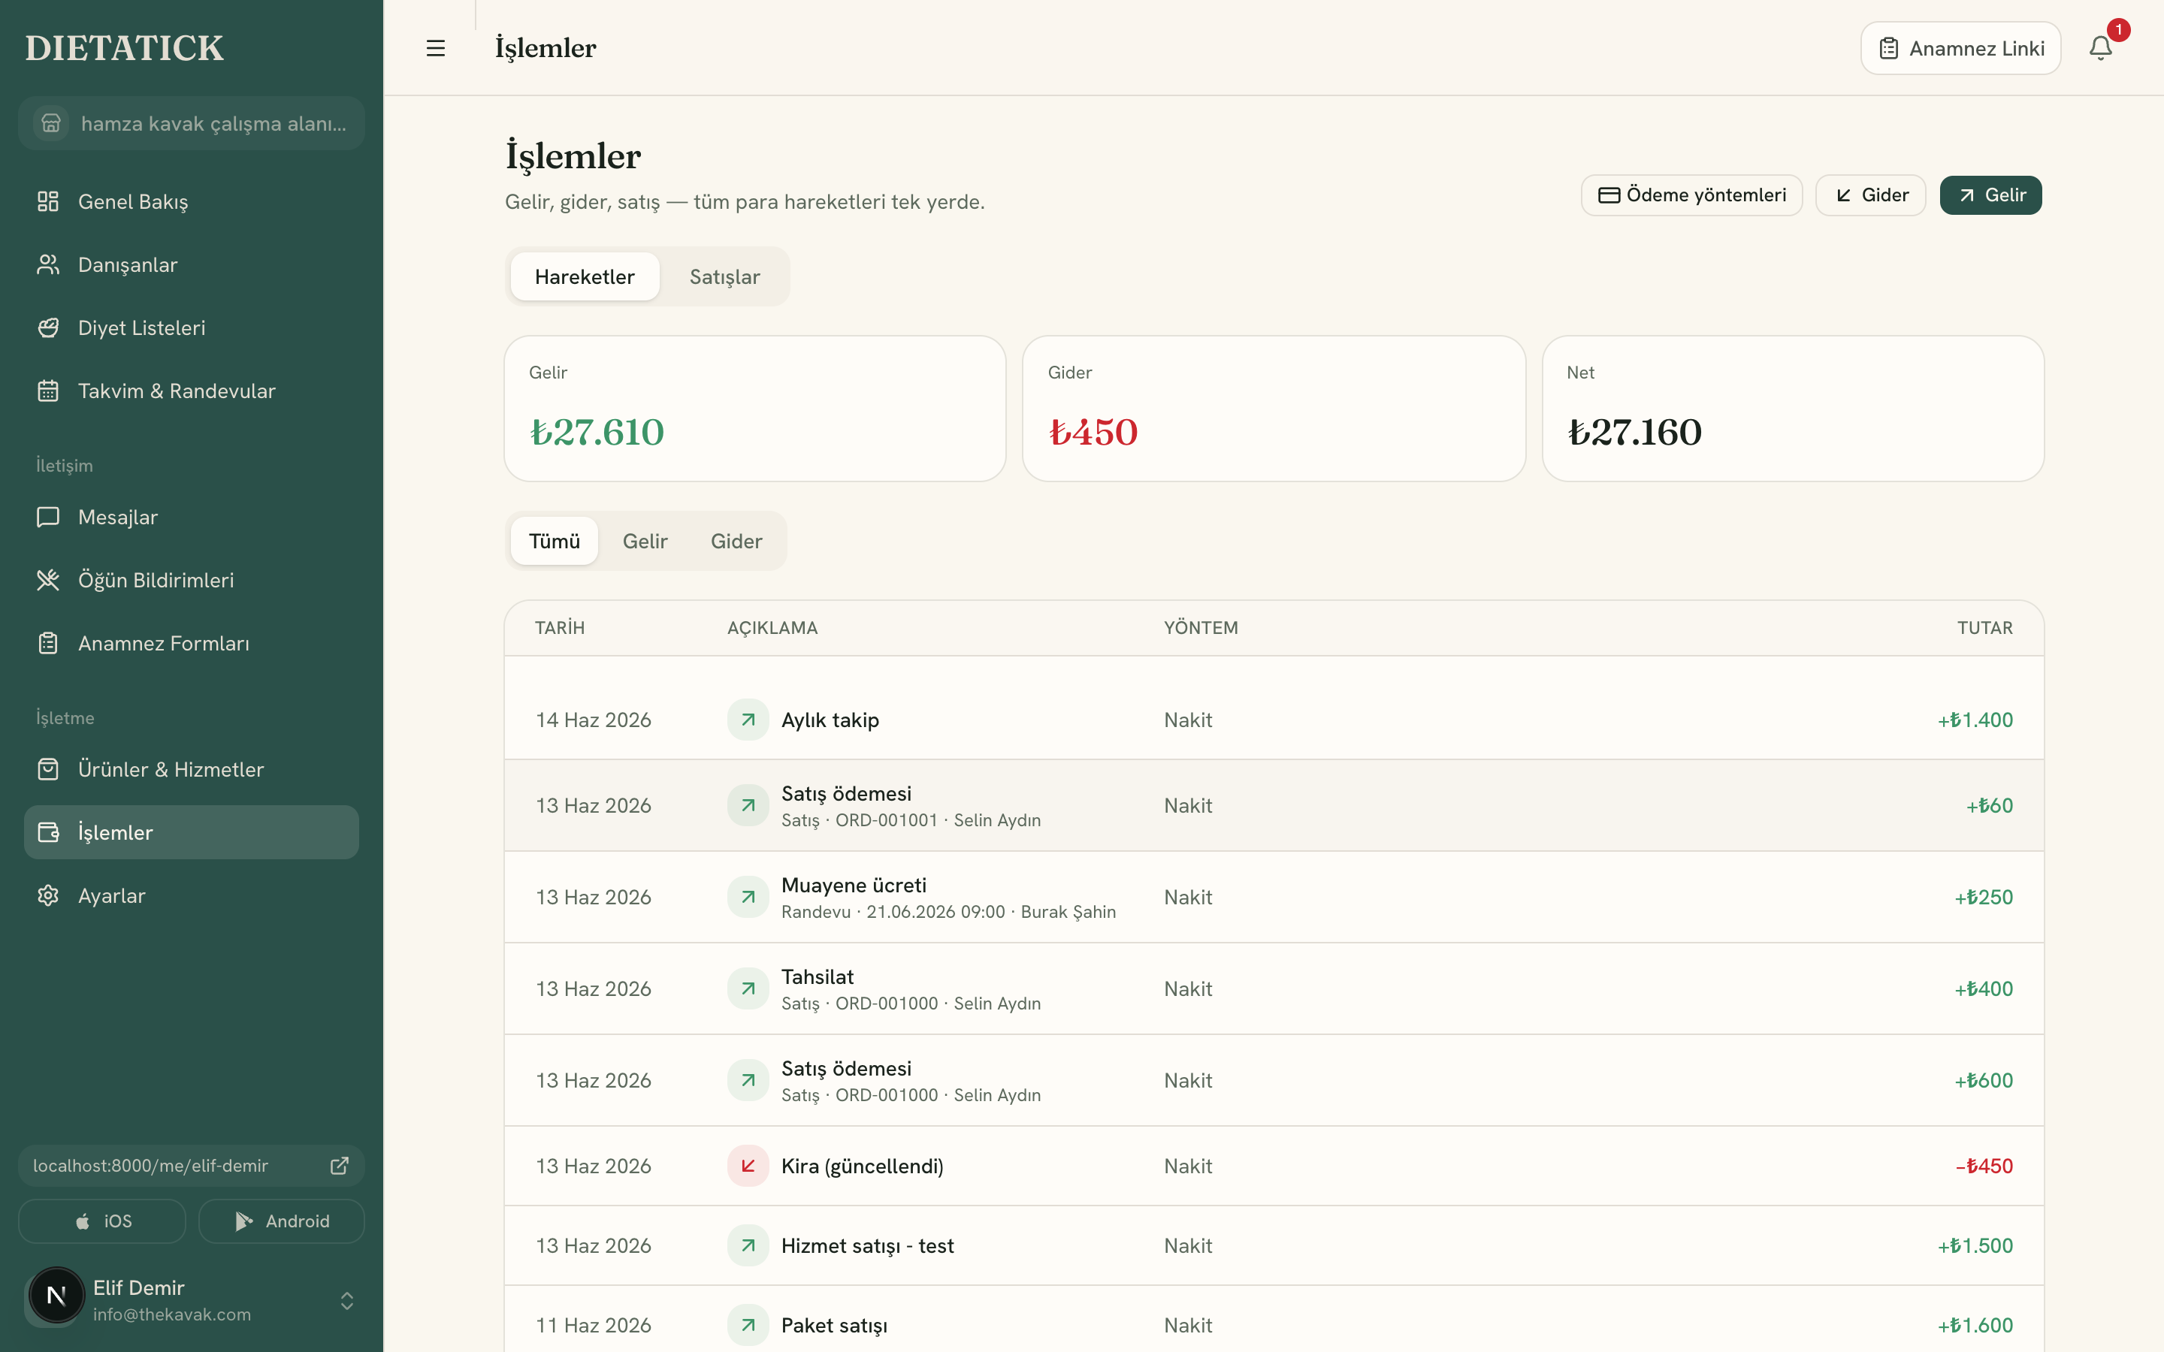Click the income arrow icon for Aylık takip
Image resolution: width=2164 pixels, height=1352 pixels.
click(x=748, y=720)
